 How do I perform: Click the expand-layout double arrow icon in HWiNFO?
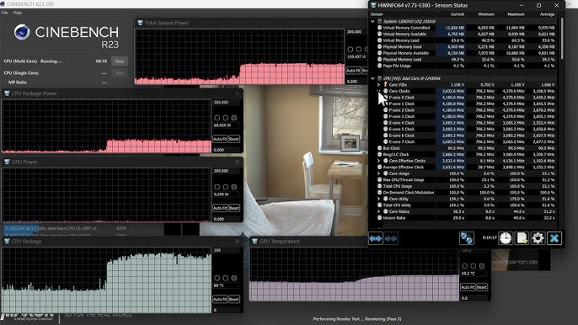coord(375,239)
